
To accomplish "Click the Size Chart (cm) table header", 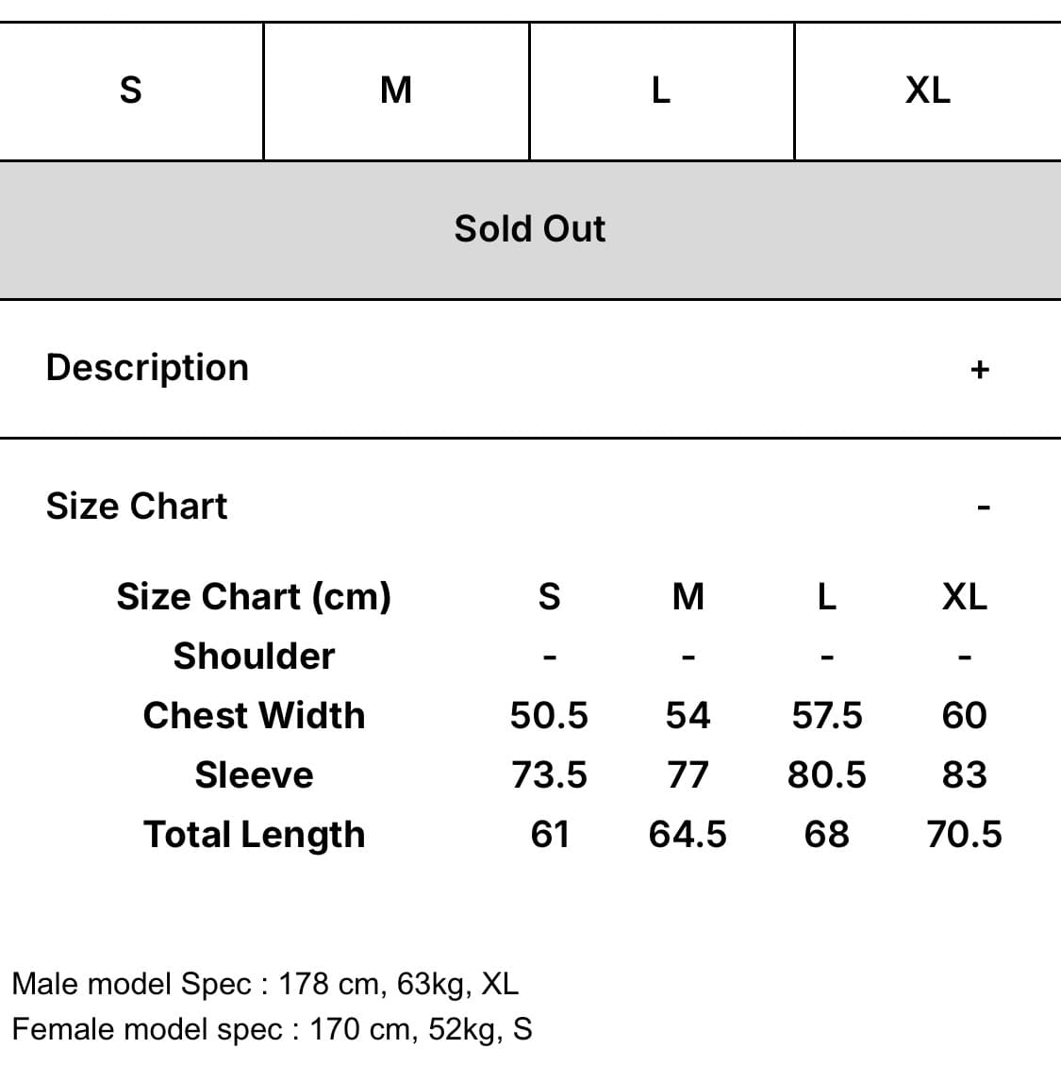I will tap(254, 596).
